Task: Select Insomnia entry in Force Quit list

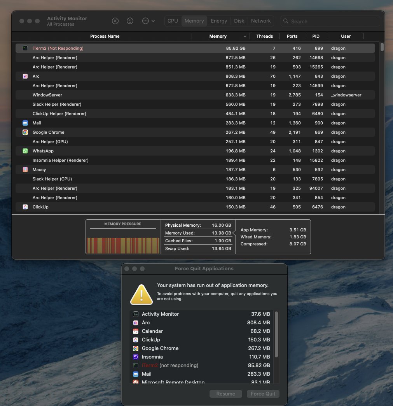Action: tap(202, 357)
